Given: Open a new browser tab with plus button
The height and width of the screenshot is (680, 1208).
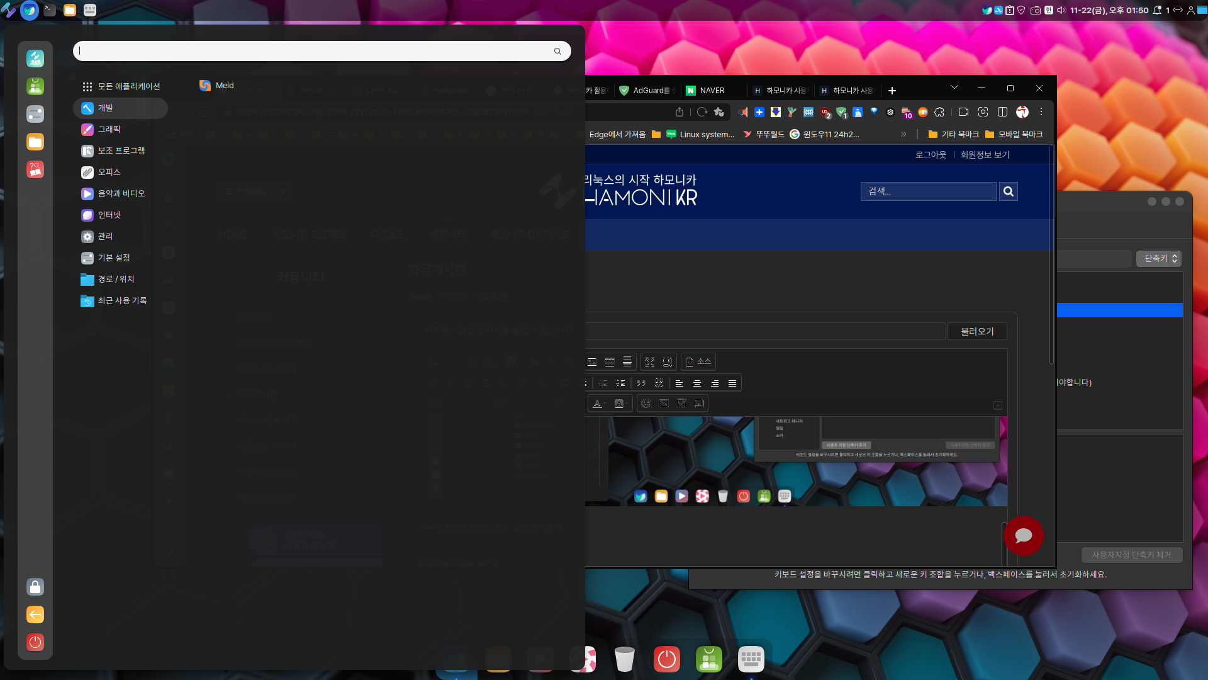Looking at the screenshot, I should click(892, 91).
